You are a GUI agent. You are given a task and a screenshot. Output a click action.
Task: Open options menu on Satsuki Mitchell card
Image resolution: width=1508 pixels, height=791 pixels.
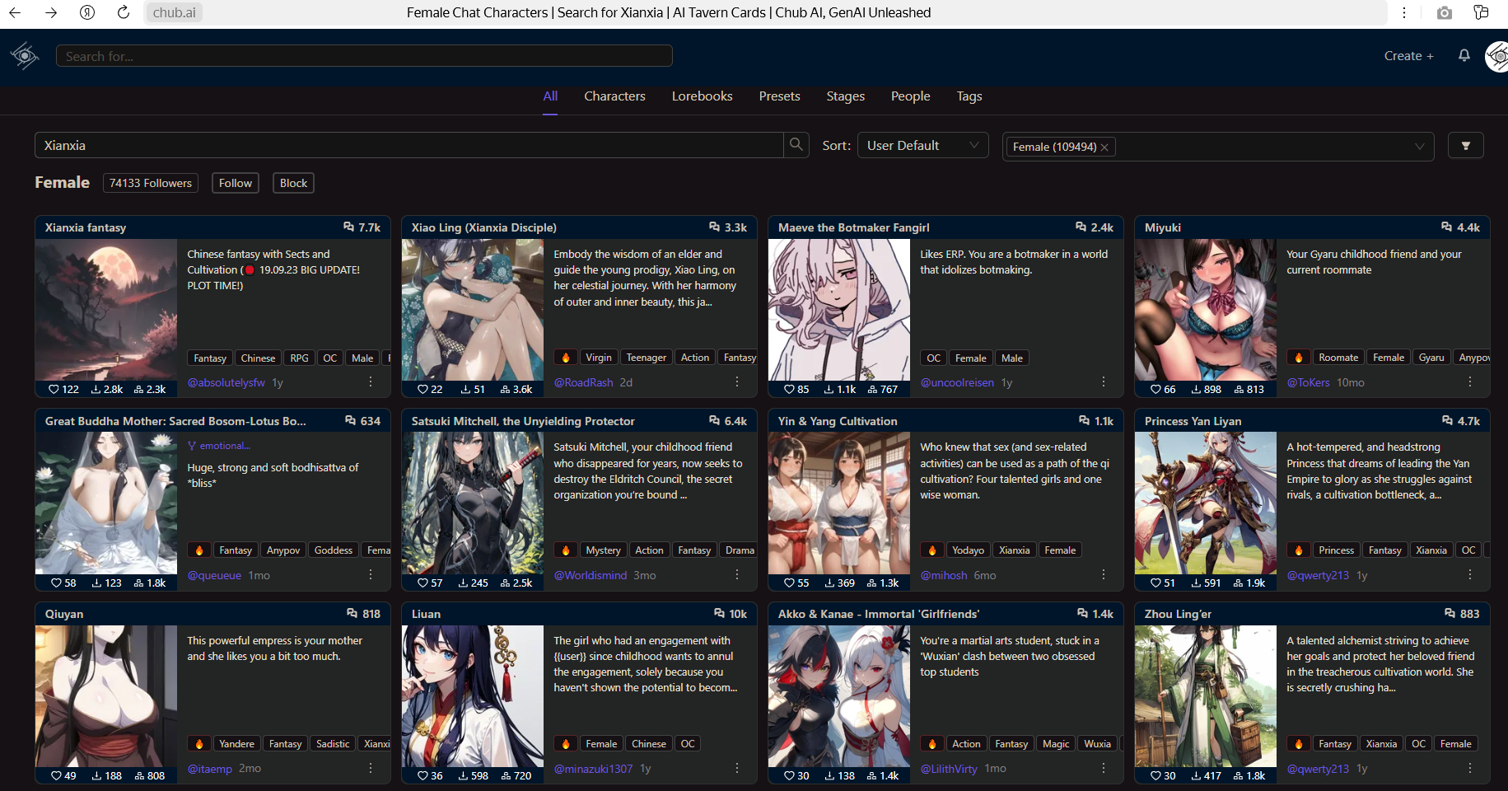click(737, 575)
